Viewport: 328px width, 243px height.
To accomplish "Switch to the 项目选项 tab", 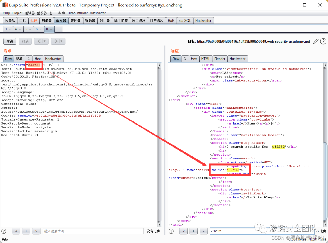I will click(x=139, y=21).
